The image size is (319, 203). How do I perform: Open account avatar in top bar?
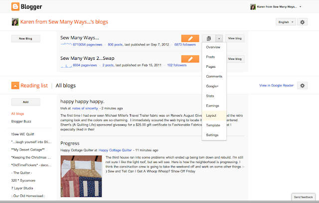253,6
